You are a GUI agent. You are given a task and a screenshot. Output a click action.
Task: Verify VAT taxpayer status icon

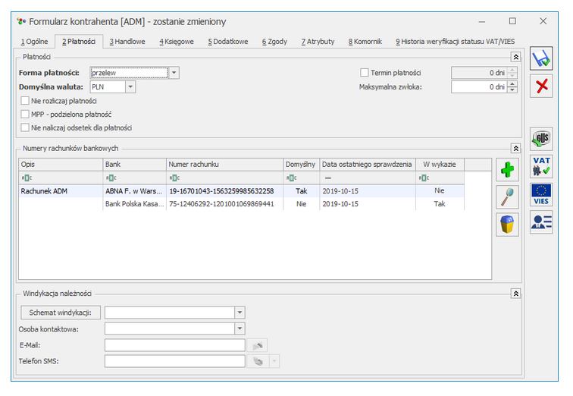[x=541, y=166]
